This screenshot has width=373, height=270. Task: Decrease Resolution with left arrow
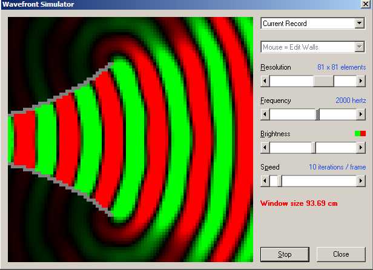click(265, 81)
